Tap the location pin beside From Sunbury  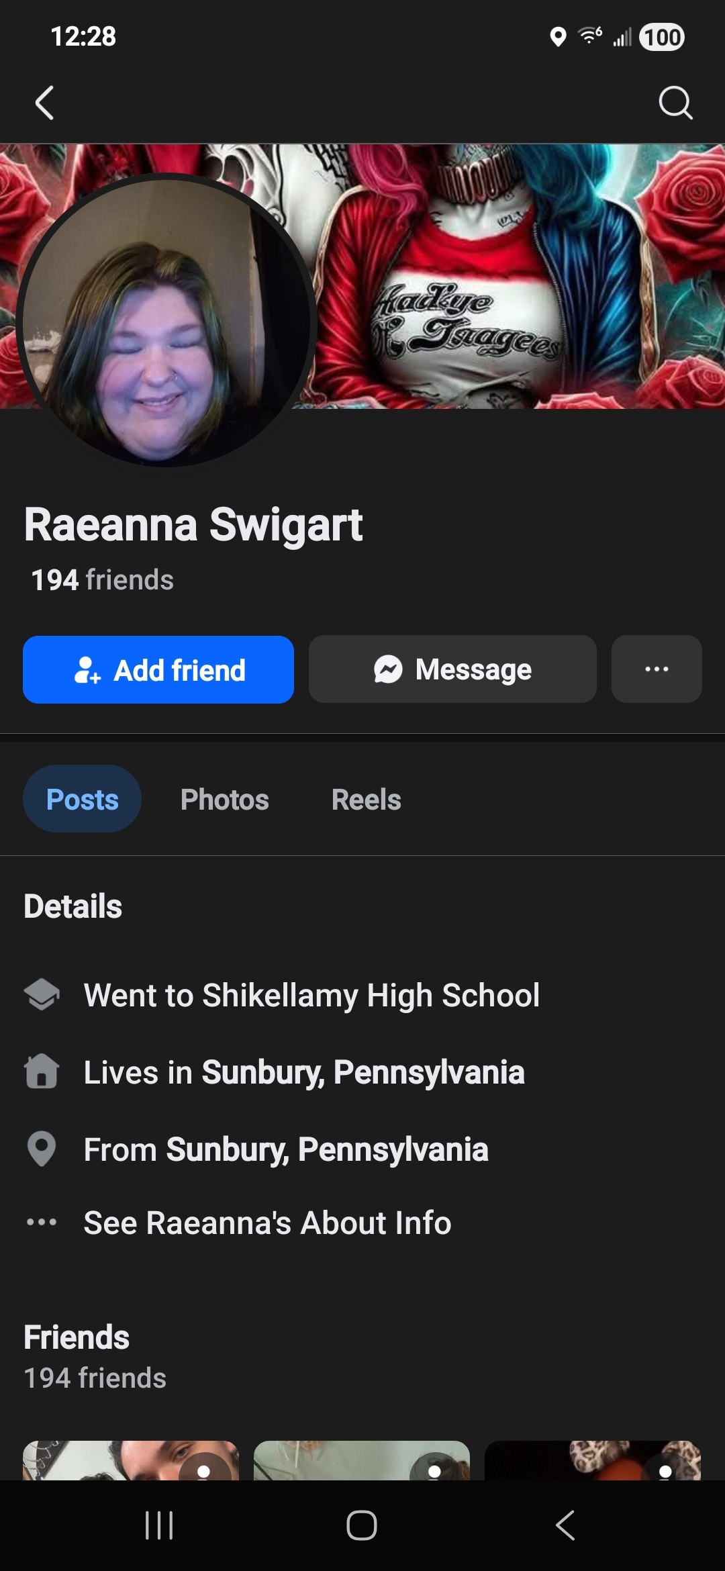[42, 1149]
